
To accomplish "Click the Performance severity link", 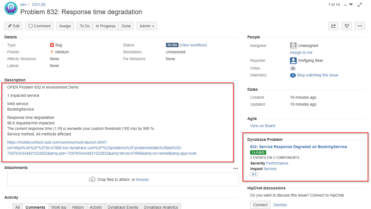I will tap(277, 163).
